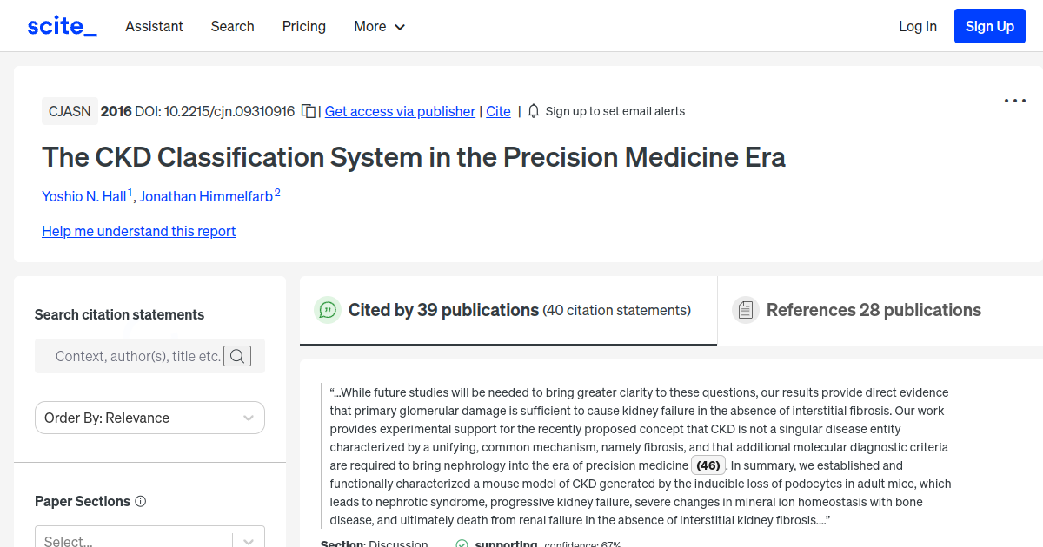Click the search magnifier in citation search
The image size is (1043, 547).
pyautogui.click(x=237, y=355)
